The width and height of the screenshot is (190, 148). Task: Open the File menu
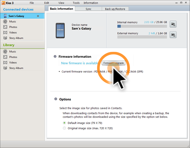coord(32,3)
